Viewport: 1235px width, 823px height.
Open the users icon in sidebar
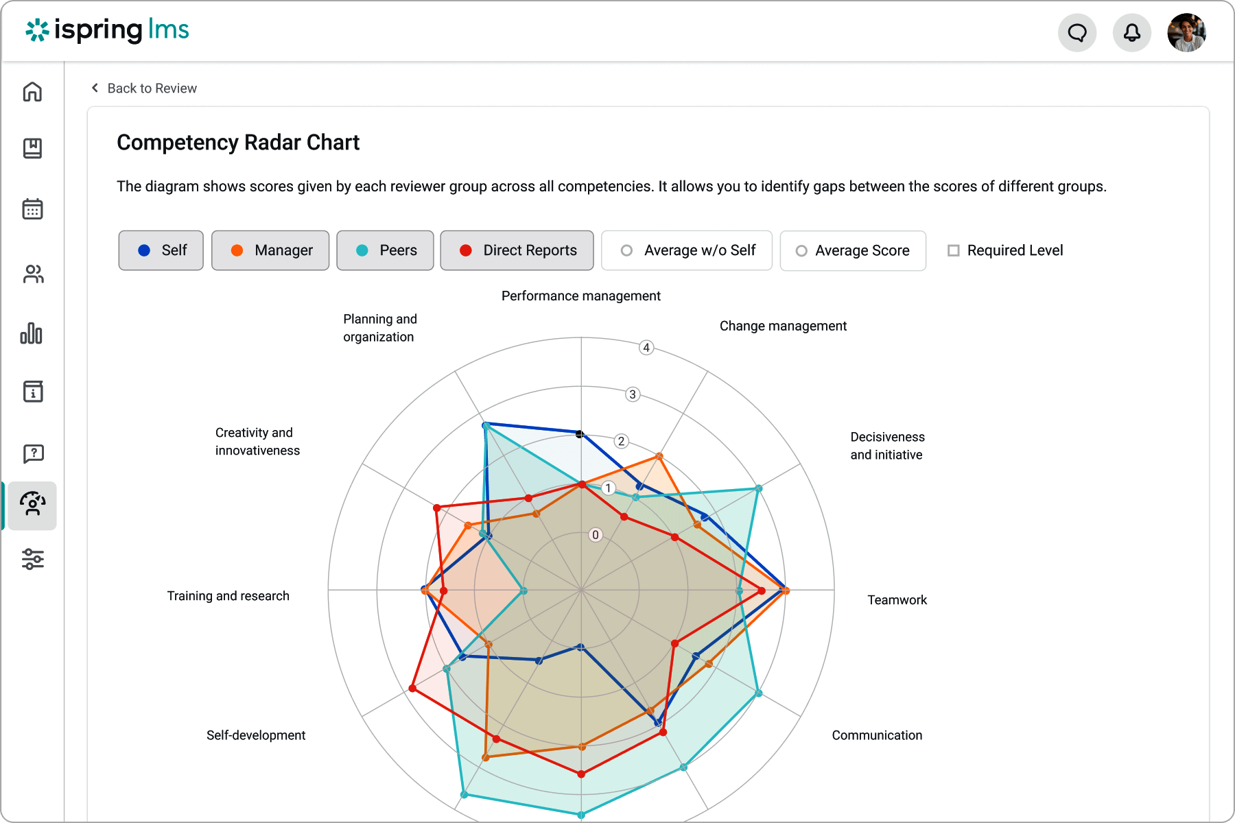pyautogui.click(x=32, y=274)
